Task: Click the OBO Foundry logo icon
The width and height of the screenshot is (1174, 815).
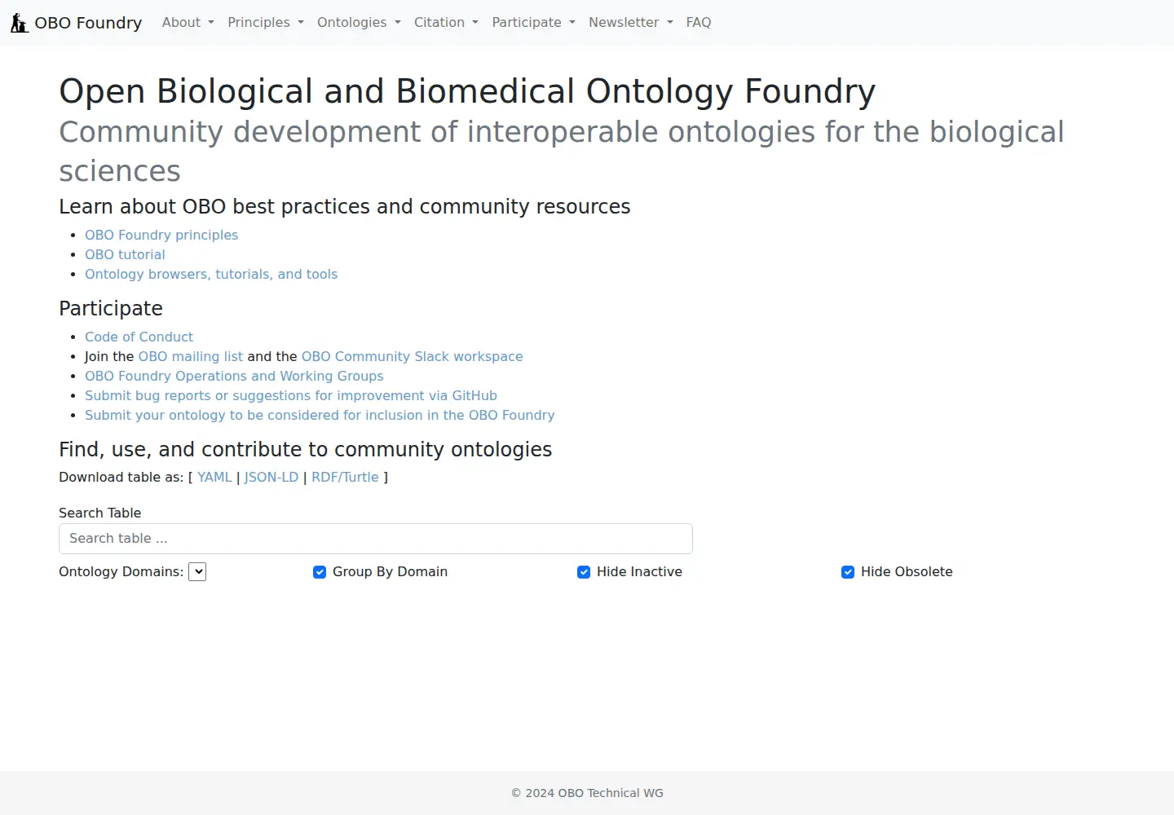Action: click(x=20, y=23)
